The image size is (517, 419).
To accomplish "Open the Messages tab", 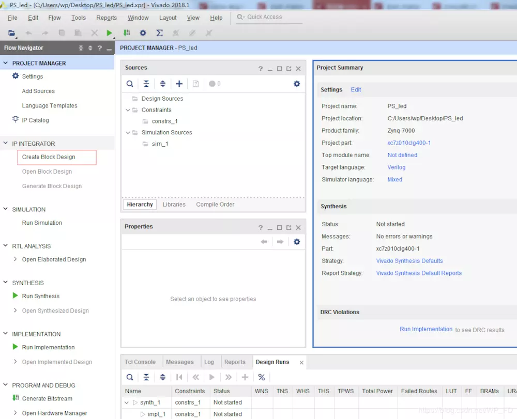I will 180,362.
